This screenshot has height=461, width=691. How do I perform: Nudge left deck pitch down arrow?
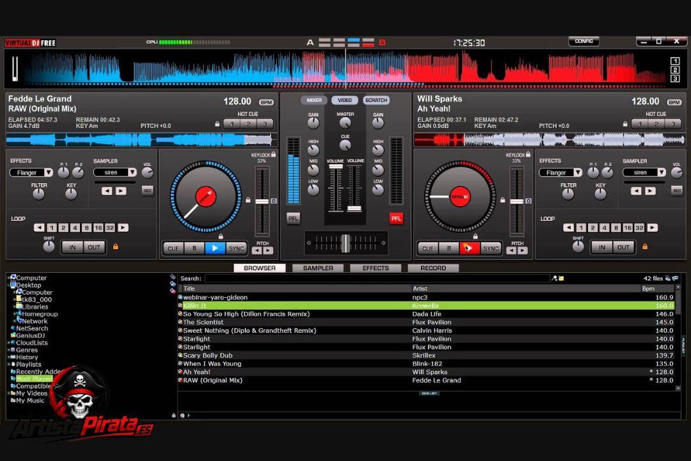[x=257, y=250]
